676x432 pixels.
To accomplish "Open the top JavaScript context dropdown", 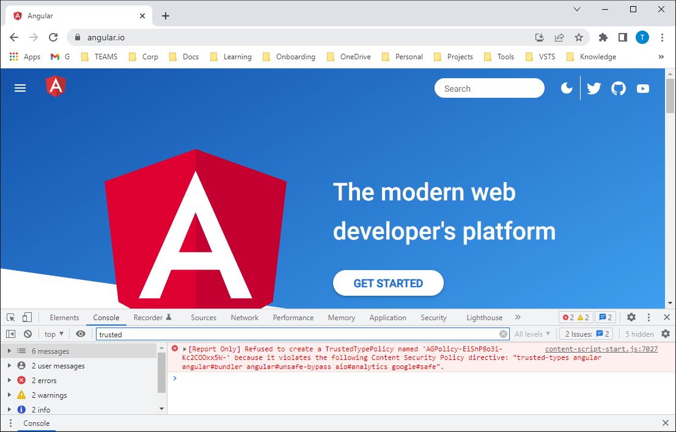I will point(54,334).
